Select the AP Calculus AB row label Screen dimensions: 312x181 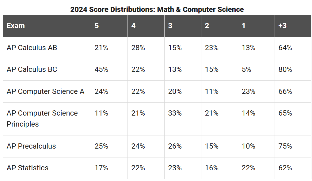32,48
